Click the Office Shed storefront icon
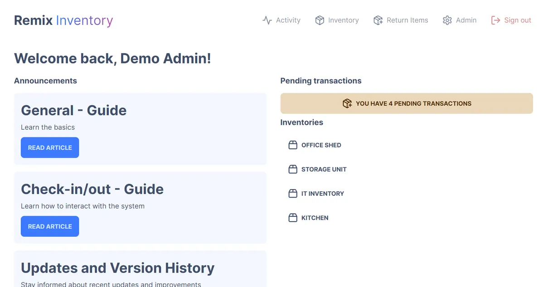 coord(293,145)
